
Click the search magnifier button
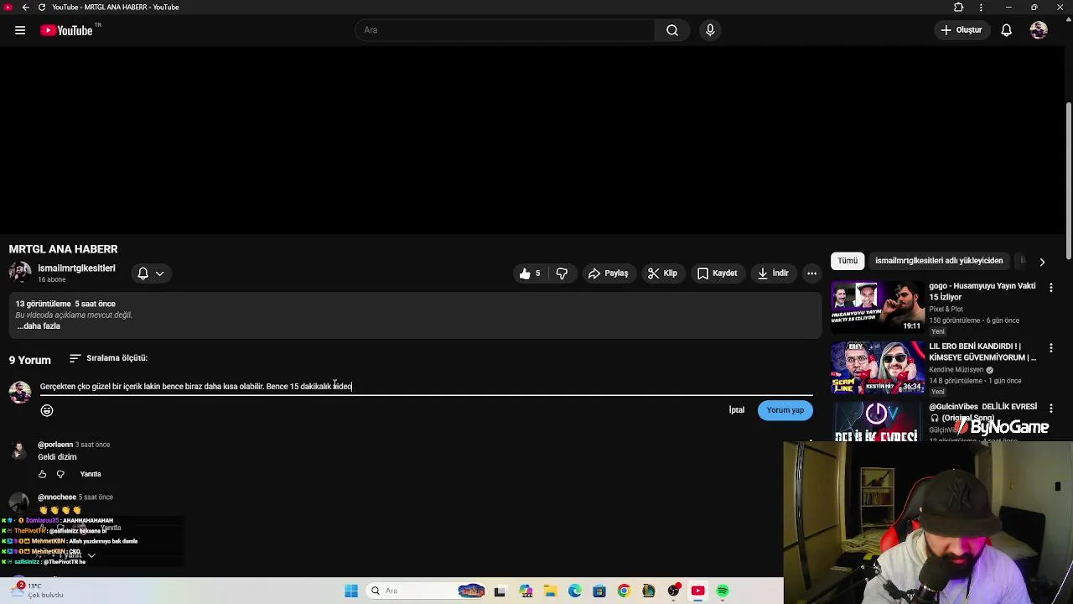tap(672, 30)
